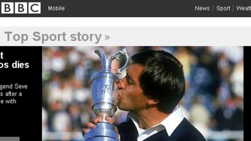Click the summary line containing 'Seve'
This screenshot has height=141, width=251.
pyautogui.click(x=14, y=86)
